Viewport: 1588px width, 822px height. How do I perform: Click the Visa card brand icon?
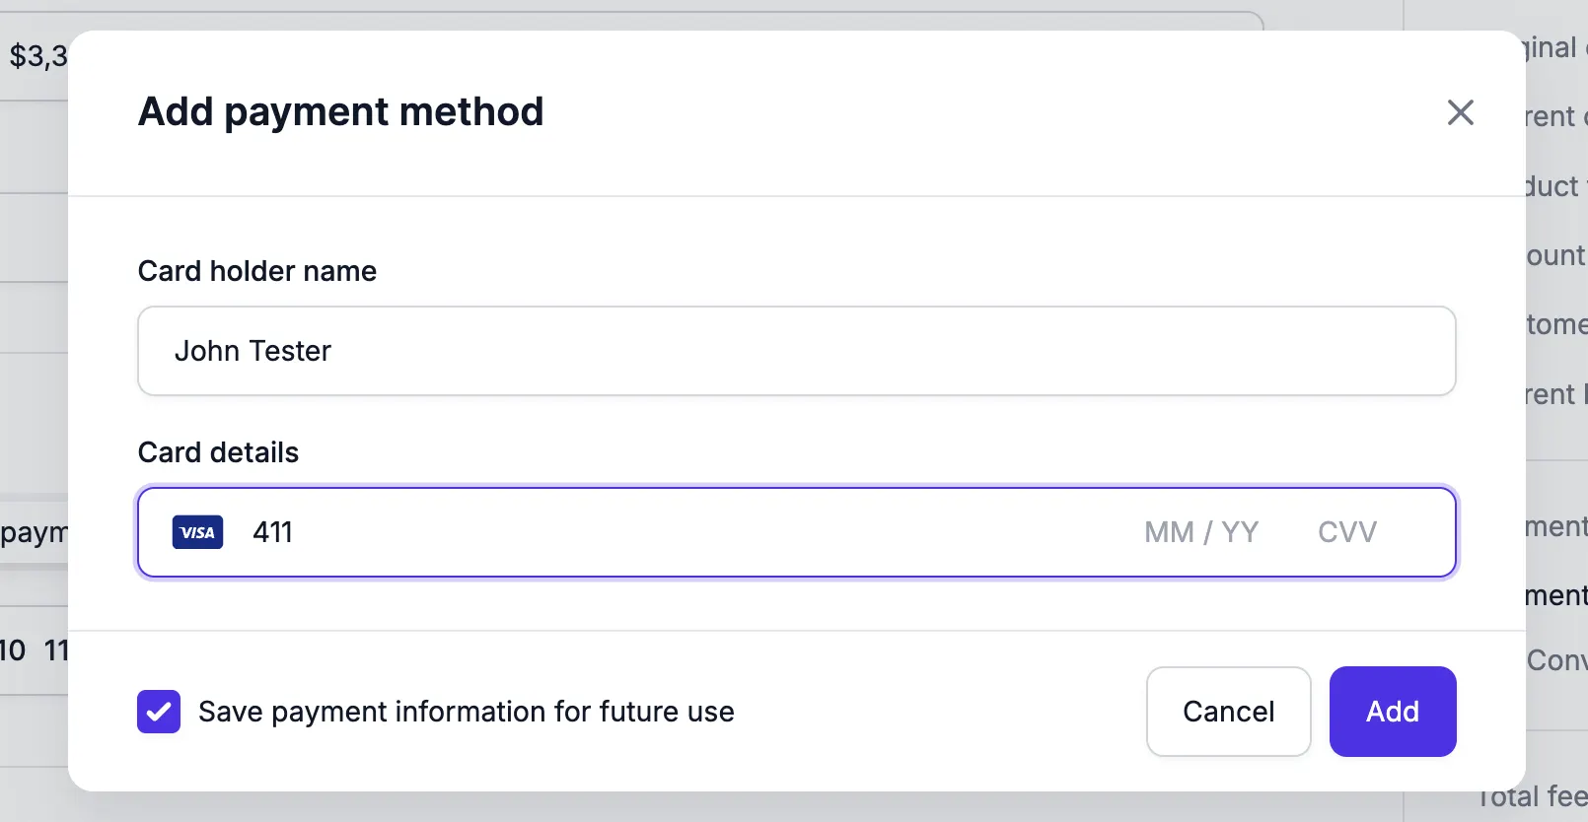[197, 532]
